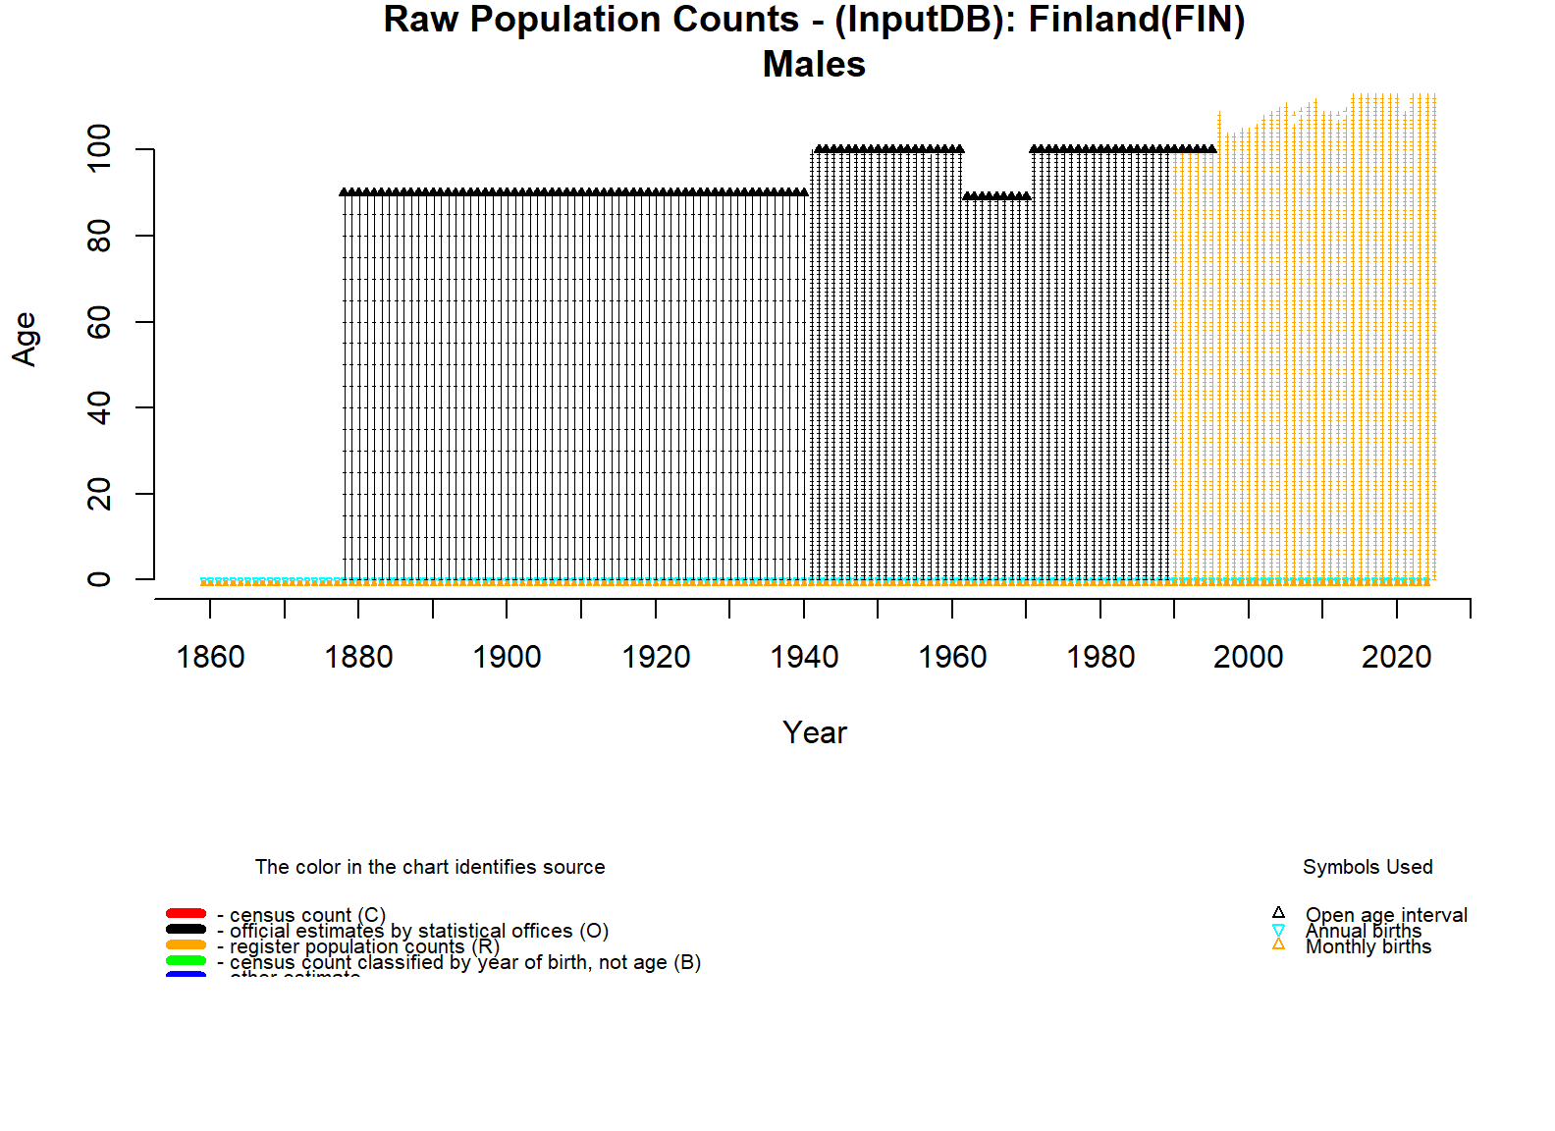Click the 40 y-axis tick label

[99, 407]
